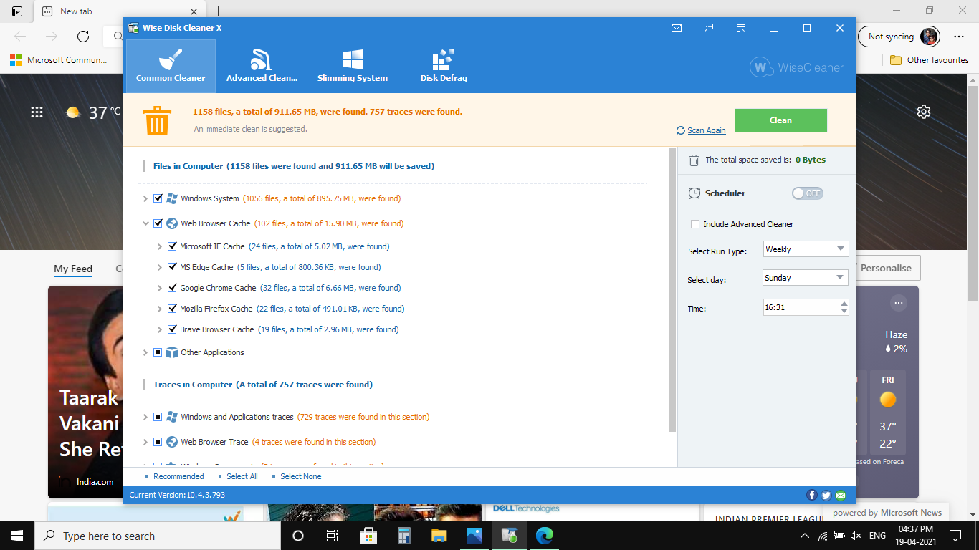Expand the Brave Browser Cache row

pos(160,329)
